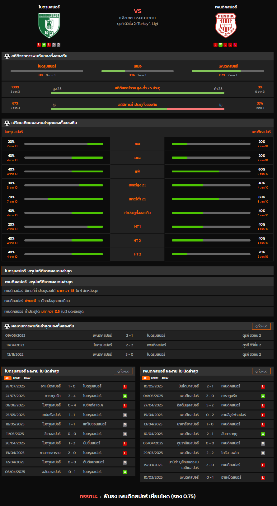Open ดูทั้งหมด for Bodrumspor last 10 matches
277x506 pixels.
click(124, 371)
